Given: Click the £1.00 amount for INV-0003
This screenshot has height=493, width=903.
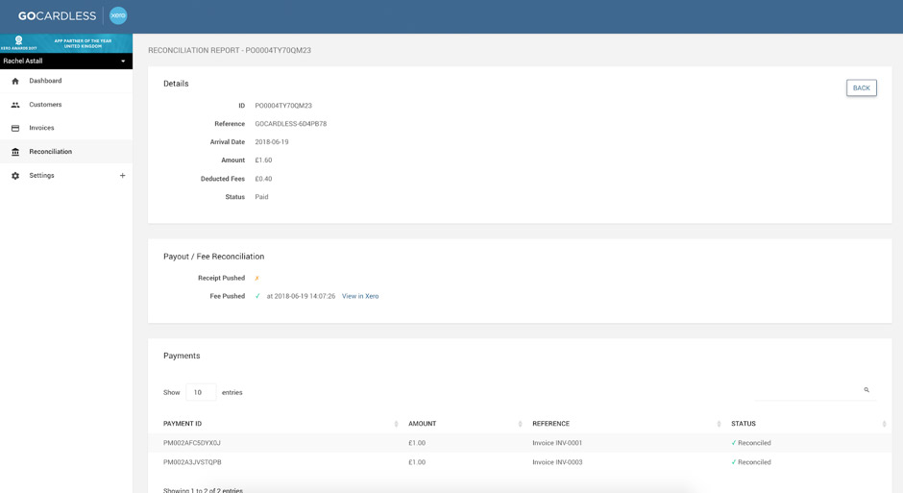Looking at the screenshot, I should pos(417,462).
